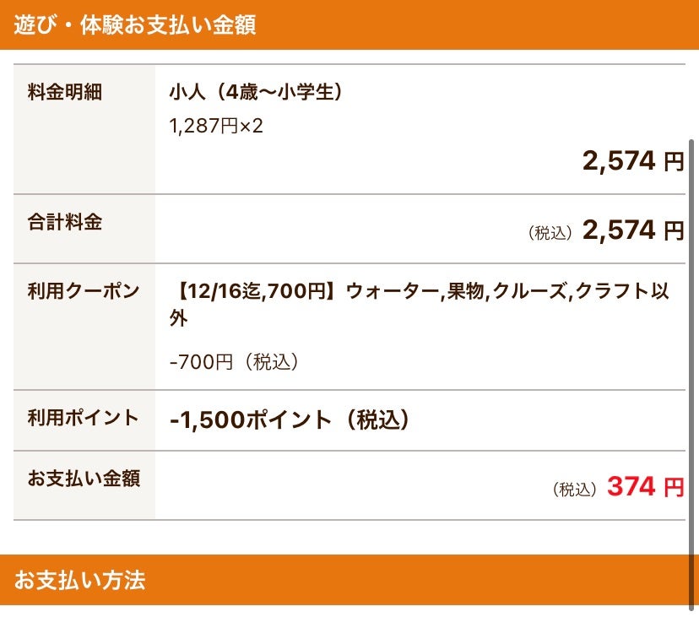699x617 pixels.
Task: Click the (税込) note beside 374 円
Action: pos(575,490)
